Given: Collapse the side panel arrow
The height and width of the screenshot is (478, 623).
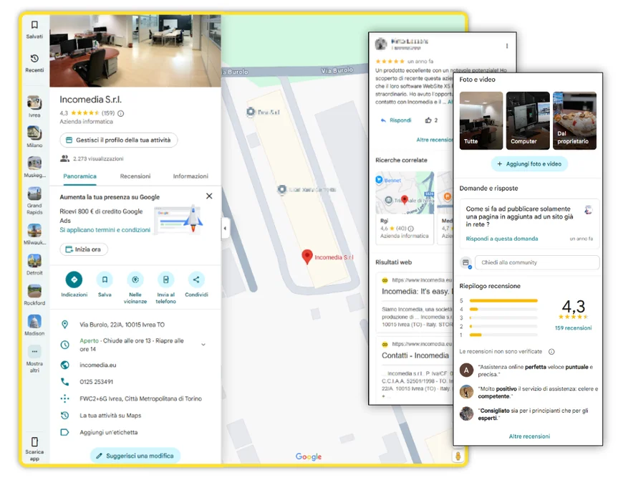Looking at the screenshot, I should 225,229.
